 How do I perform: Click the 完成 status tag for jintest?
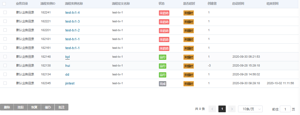[x=163, y=84]
